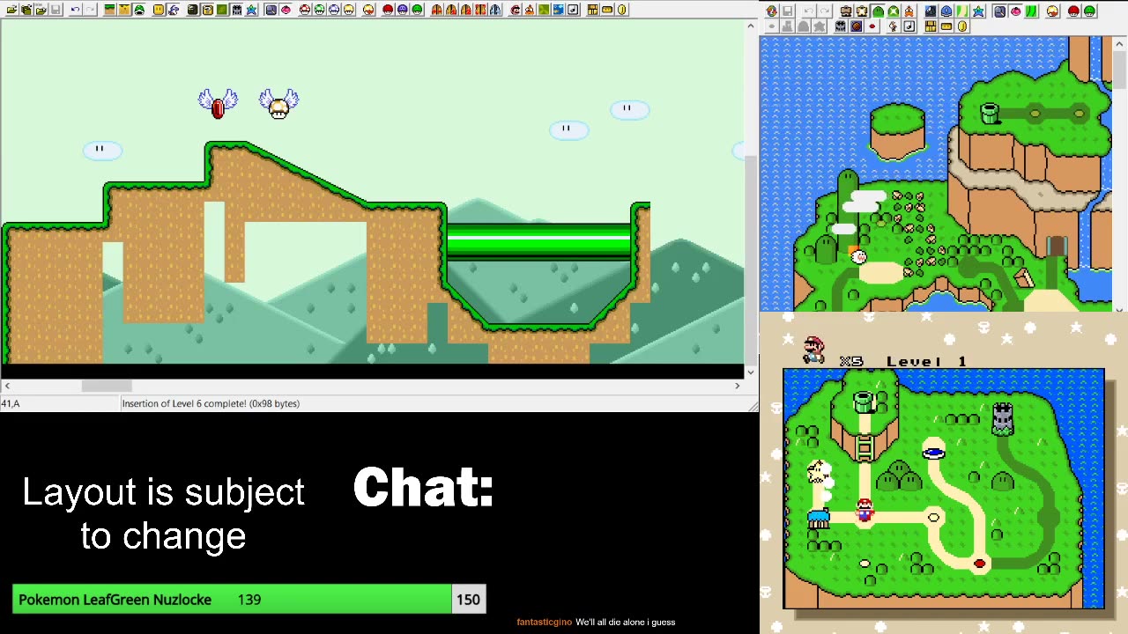Click Mario on the game overworld map
Viewport: 1128px width, 634px height.
(x=865, y=509)
